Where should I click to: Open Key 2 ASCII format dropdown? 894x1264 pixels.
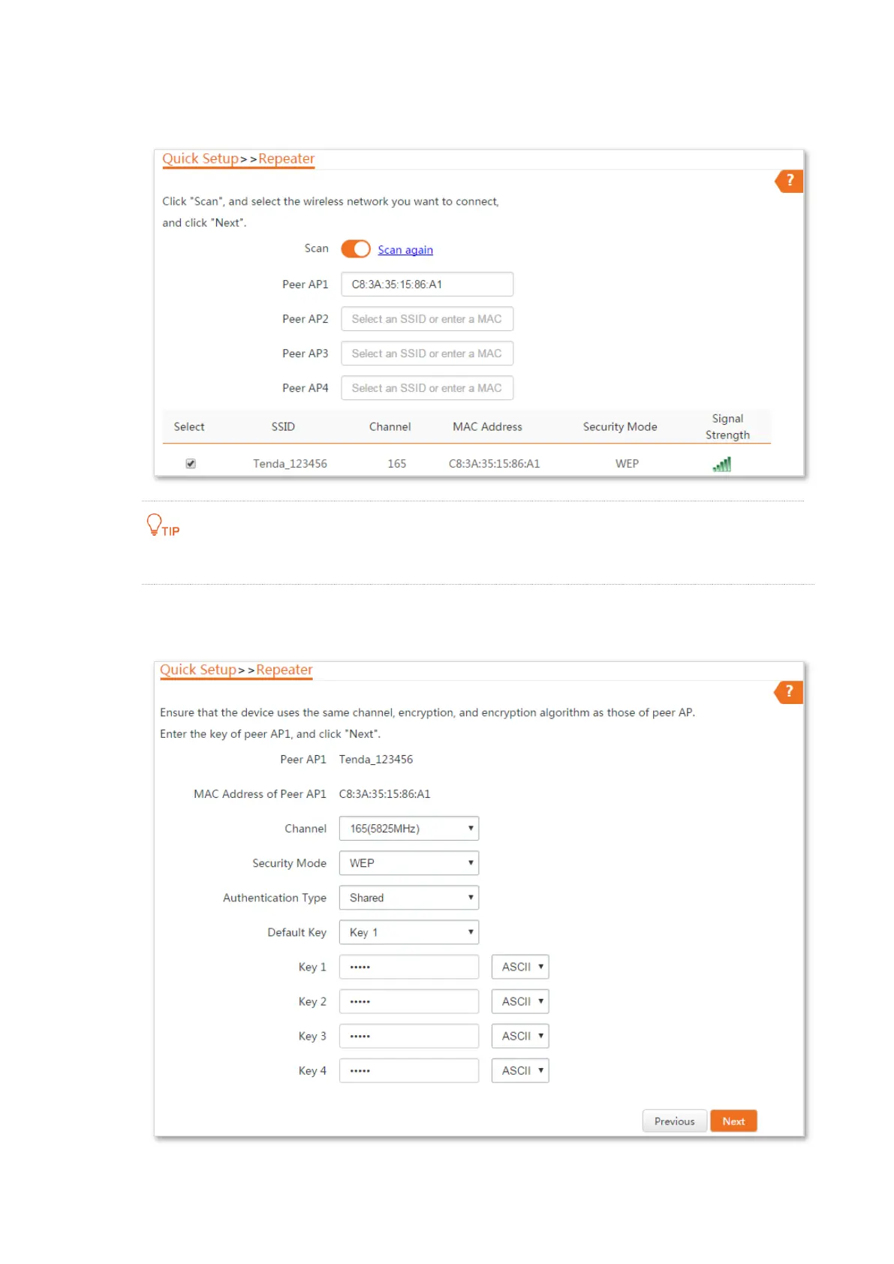click(520, 1001)
